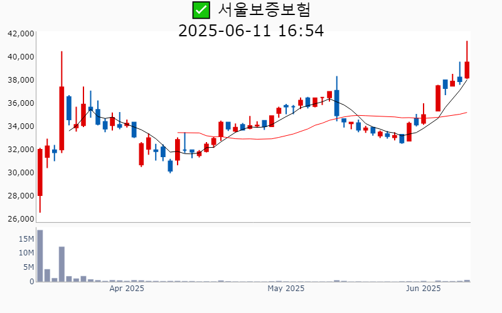Click the May 2025 date label
The height and width of the screenshot is (313, 502).
coord(286,289)
